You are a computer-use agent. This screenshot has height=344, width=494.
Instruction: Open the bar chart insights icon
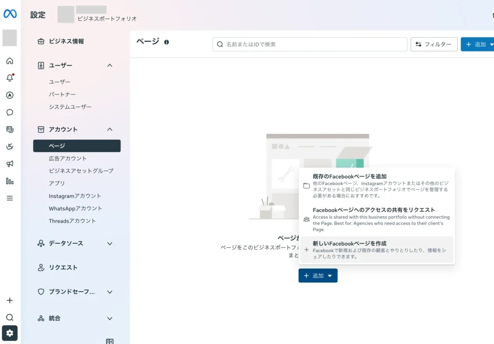click(10, 181)
